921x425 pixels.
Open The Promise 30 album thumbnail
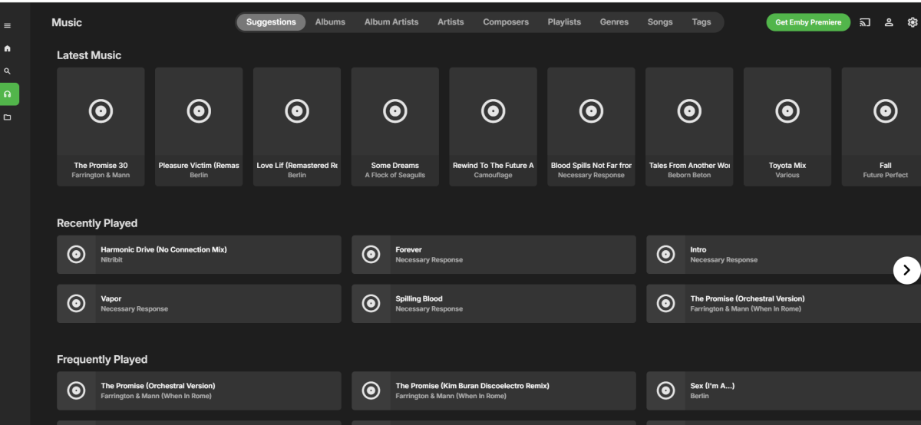[x=101, y=112]
